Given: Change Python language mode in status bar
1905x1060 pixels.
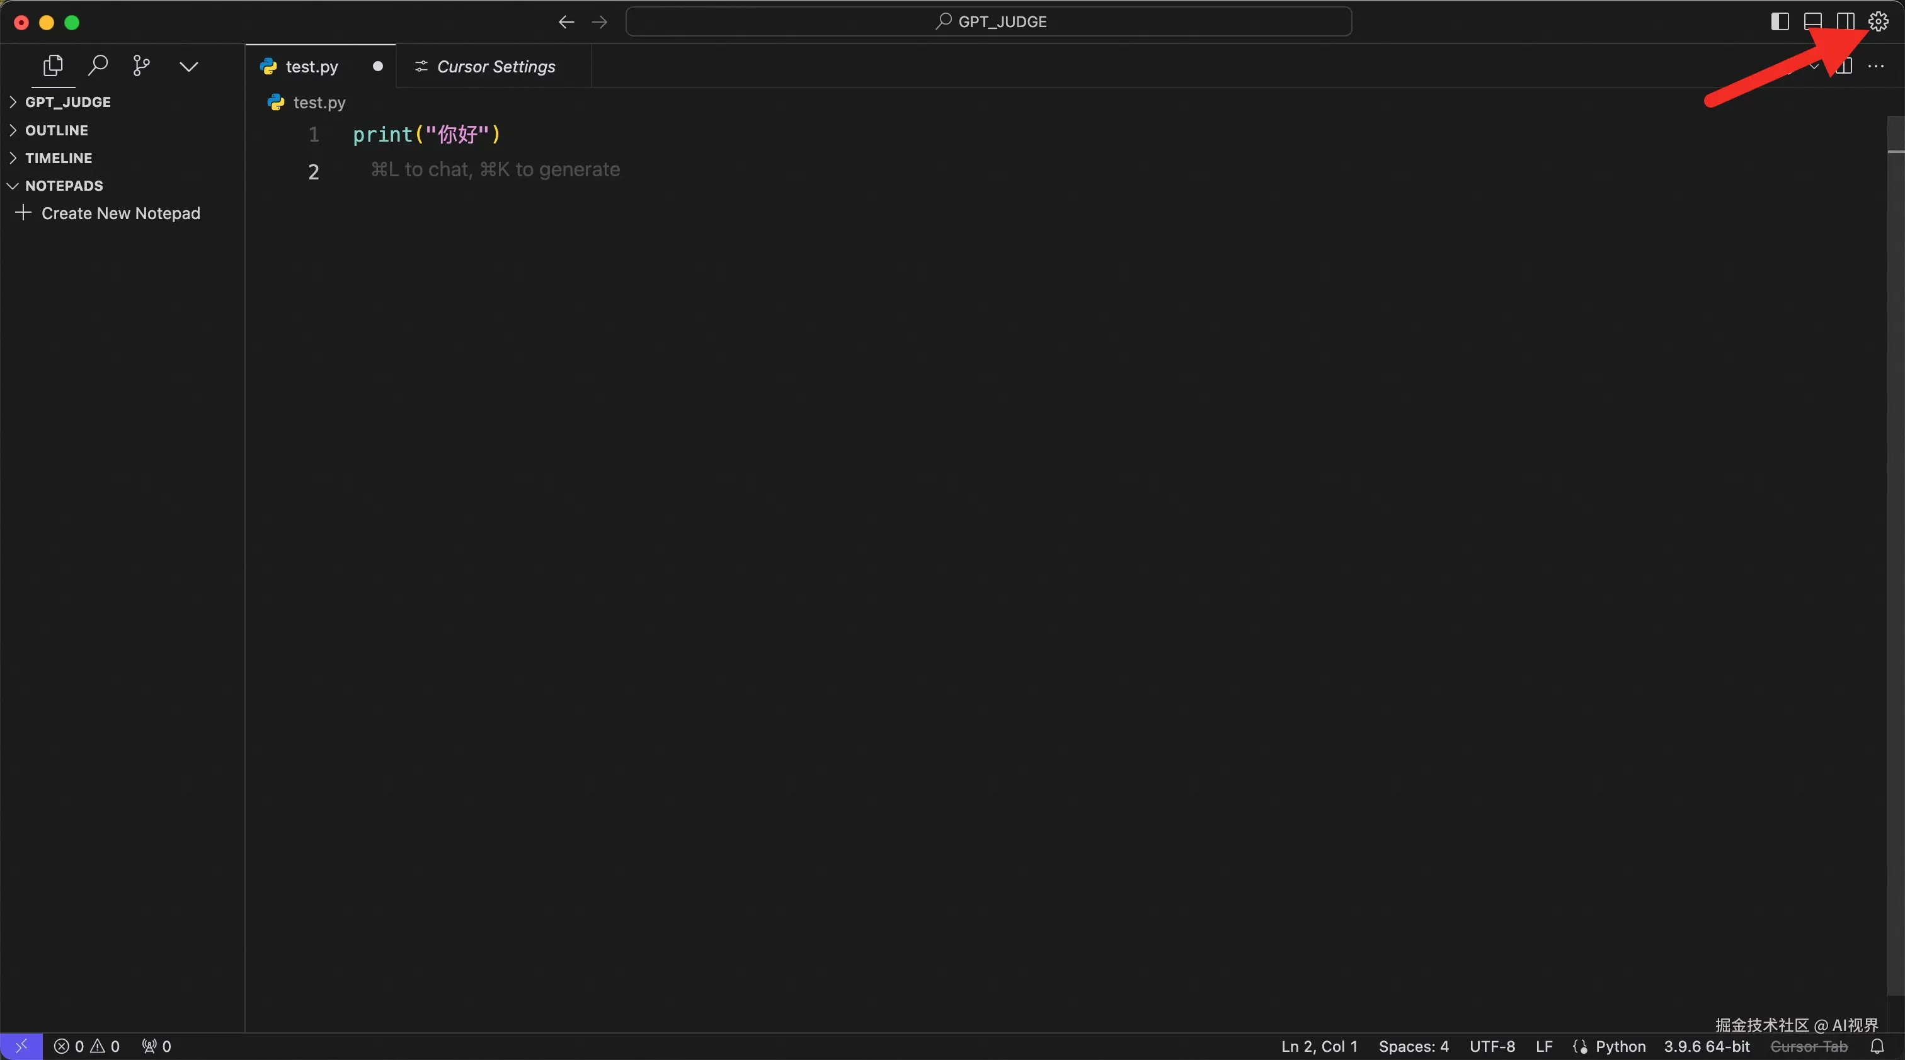Looking at the screenshot, I should tap(1620, 1046).
